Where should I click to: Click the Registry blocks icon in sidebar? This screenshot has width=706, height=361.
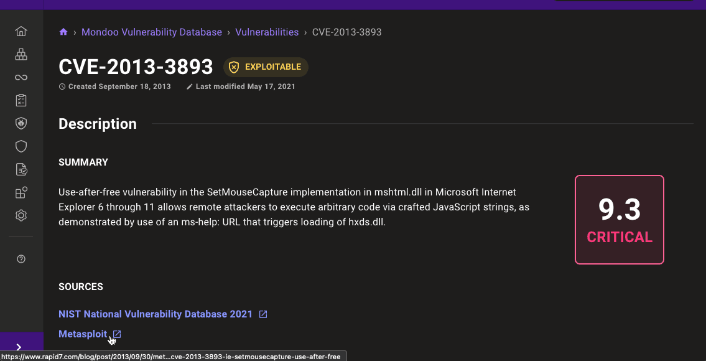[21, 192]
